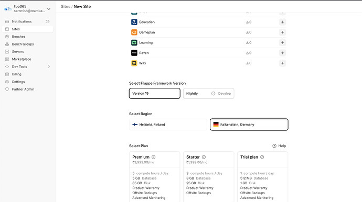
Task: Add the Raven app
Action: coord(282,53)
